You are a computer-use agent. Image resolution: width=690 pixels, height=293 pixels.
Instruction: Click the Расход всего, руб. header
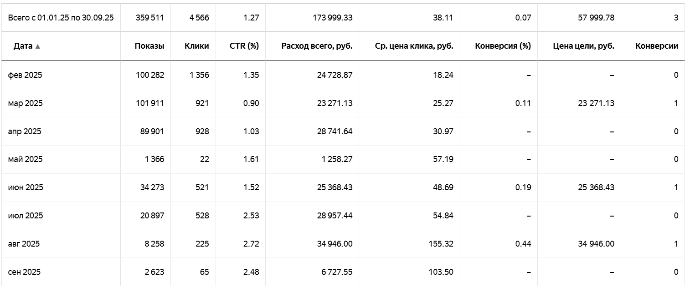click(x=317, y=46)
